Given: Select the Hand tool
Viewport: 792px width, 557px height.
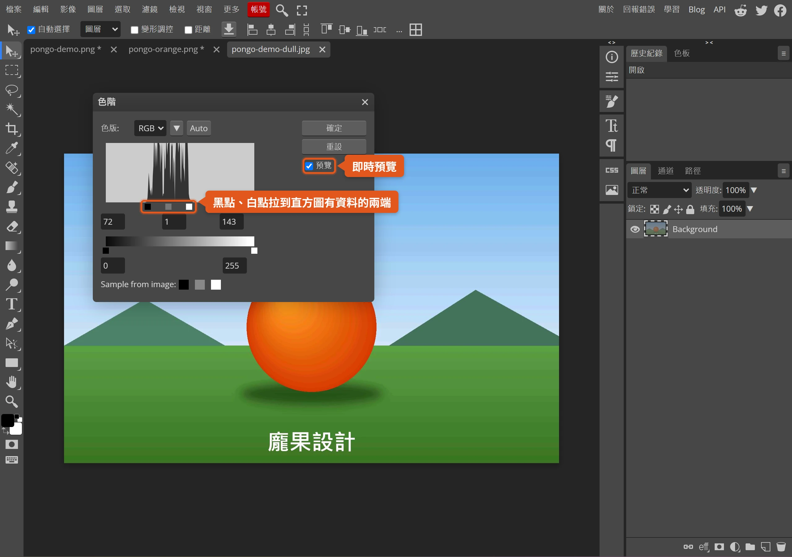Looking at the screenshot, I should pos(12,382).
